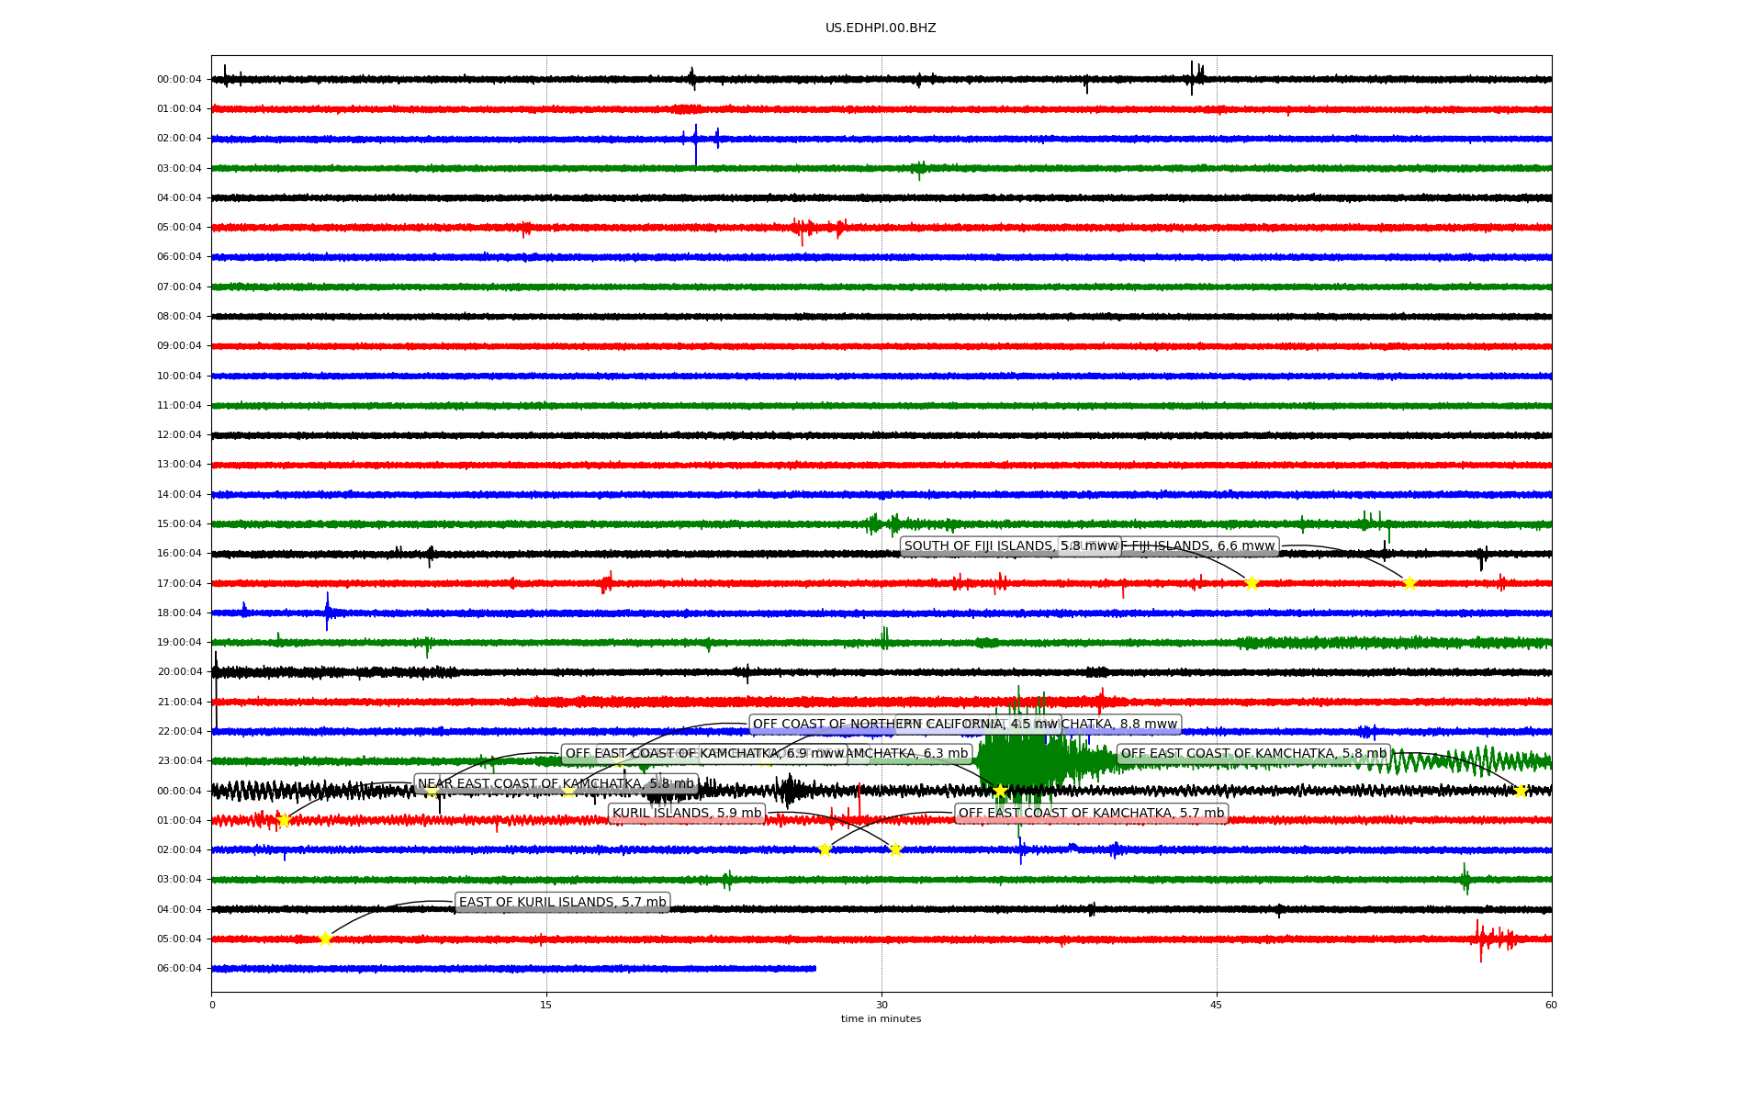
Task: Click the 'time in minutes' axis label
Action: pyautogui.click(x=881, y=1019)
